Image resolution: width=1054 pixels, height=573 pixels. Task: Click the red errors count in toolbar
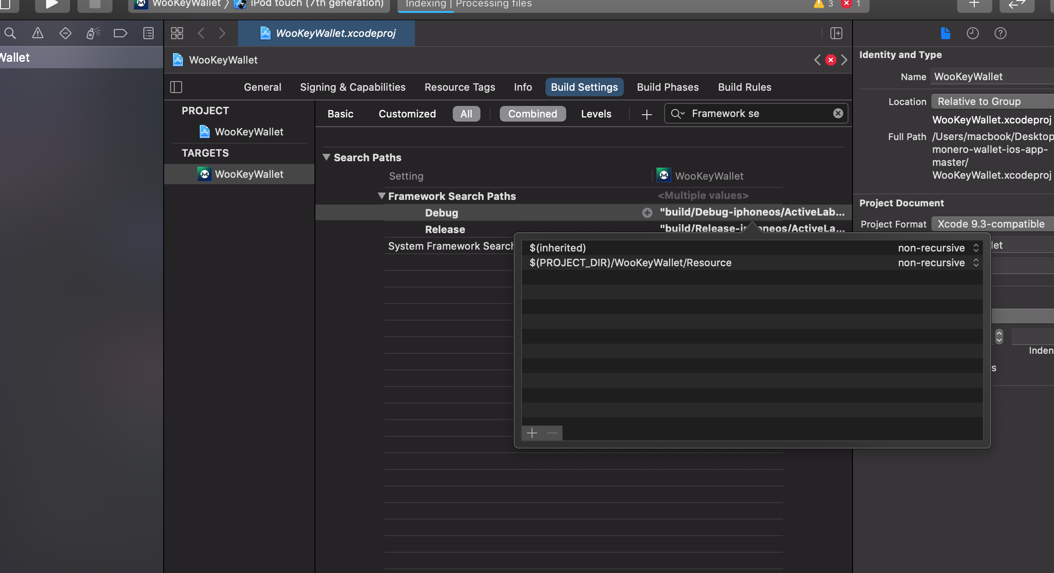[x=852, y=4]
